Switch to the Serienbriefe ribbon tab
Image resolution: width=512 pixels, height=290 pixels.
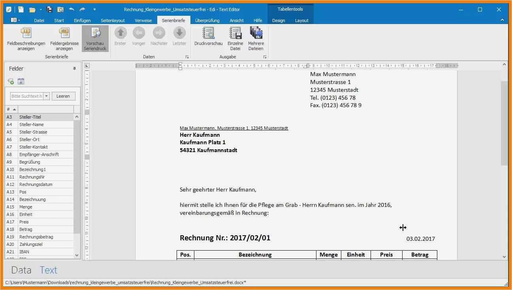(x=174, y=20)
